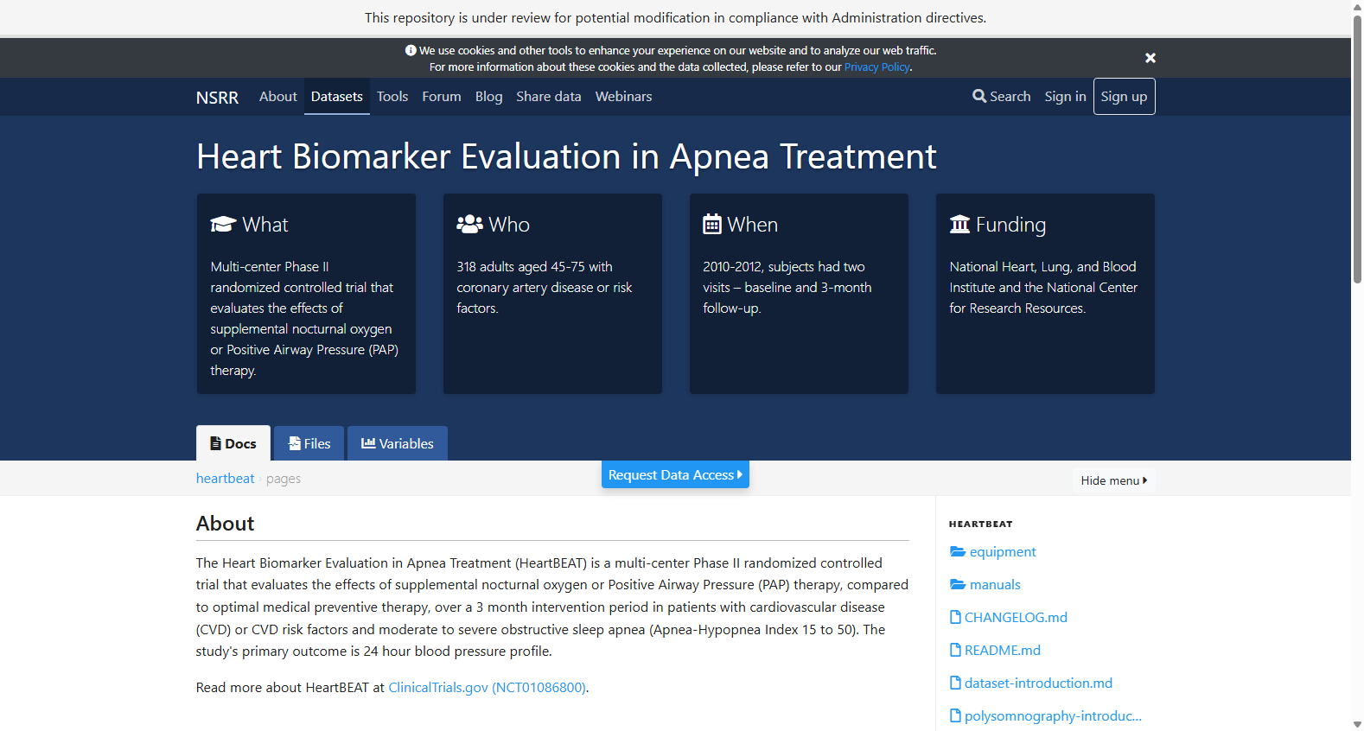Open the Webinars nav link
This screenshot has width=1364, height=731.
(x=623, y=97)
